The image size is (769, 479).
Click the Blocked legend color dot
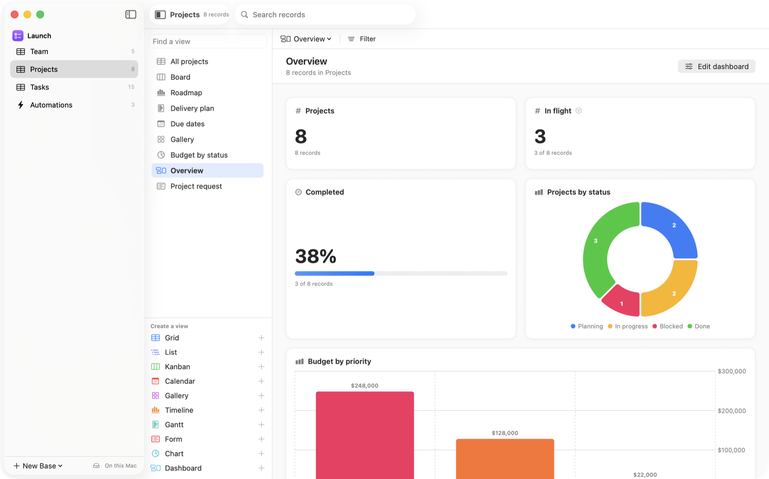pyautogui.click(x=655, y=326)
